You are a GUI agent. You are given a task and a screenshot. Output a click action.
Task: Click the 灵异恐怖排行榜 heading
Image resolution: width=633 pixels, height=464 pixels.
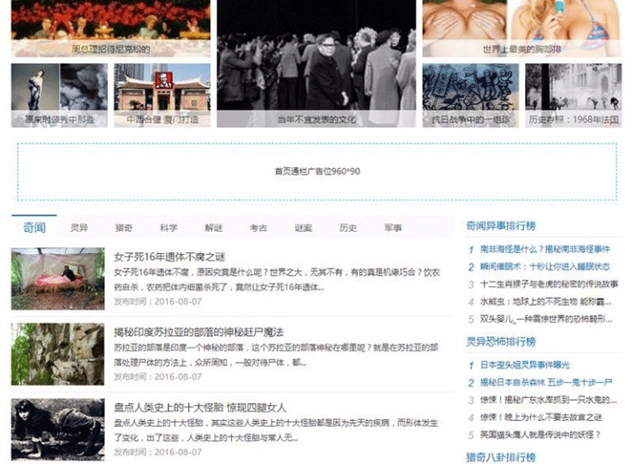click(x=501, y=342)
